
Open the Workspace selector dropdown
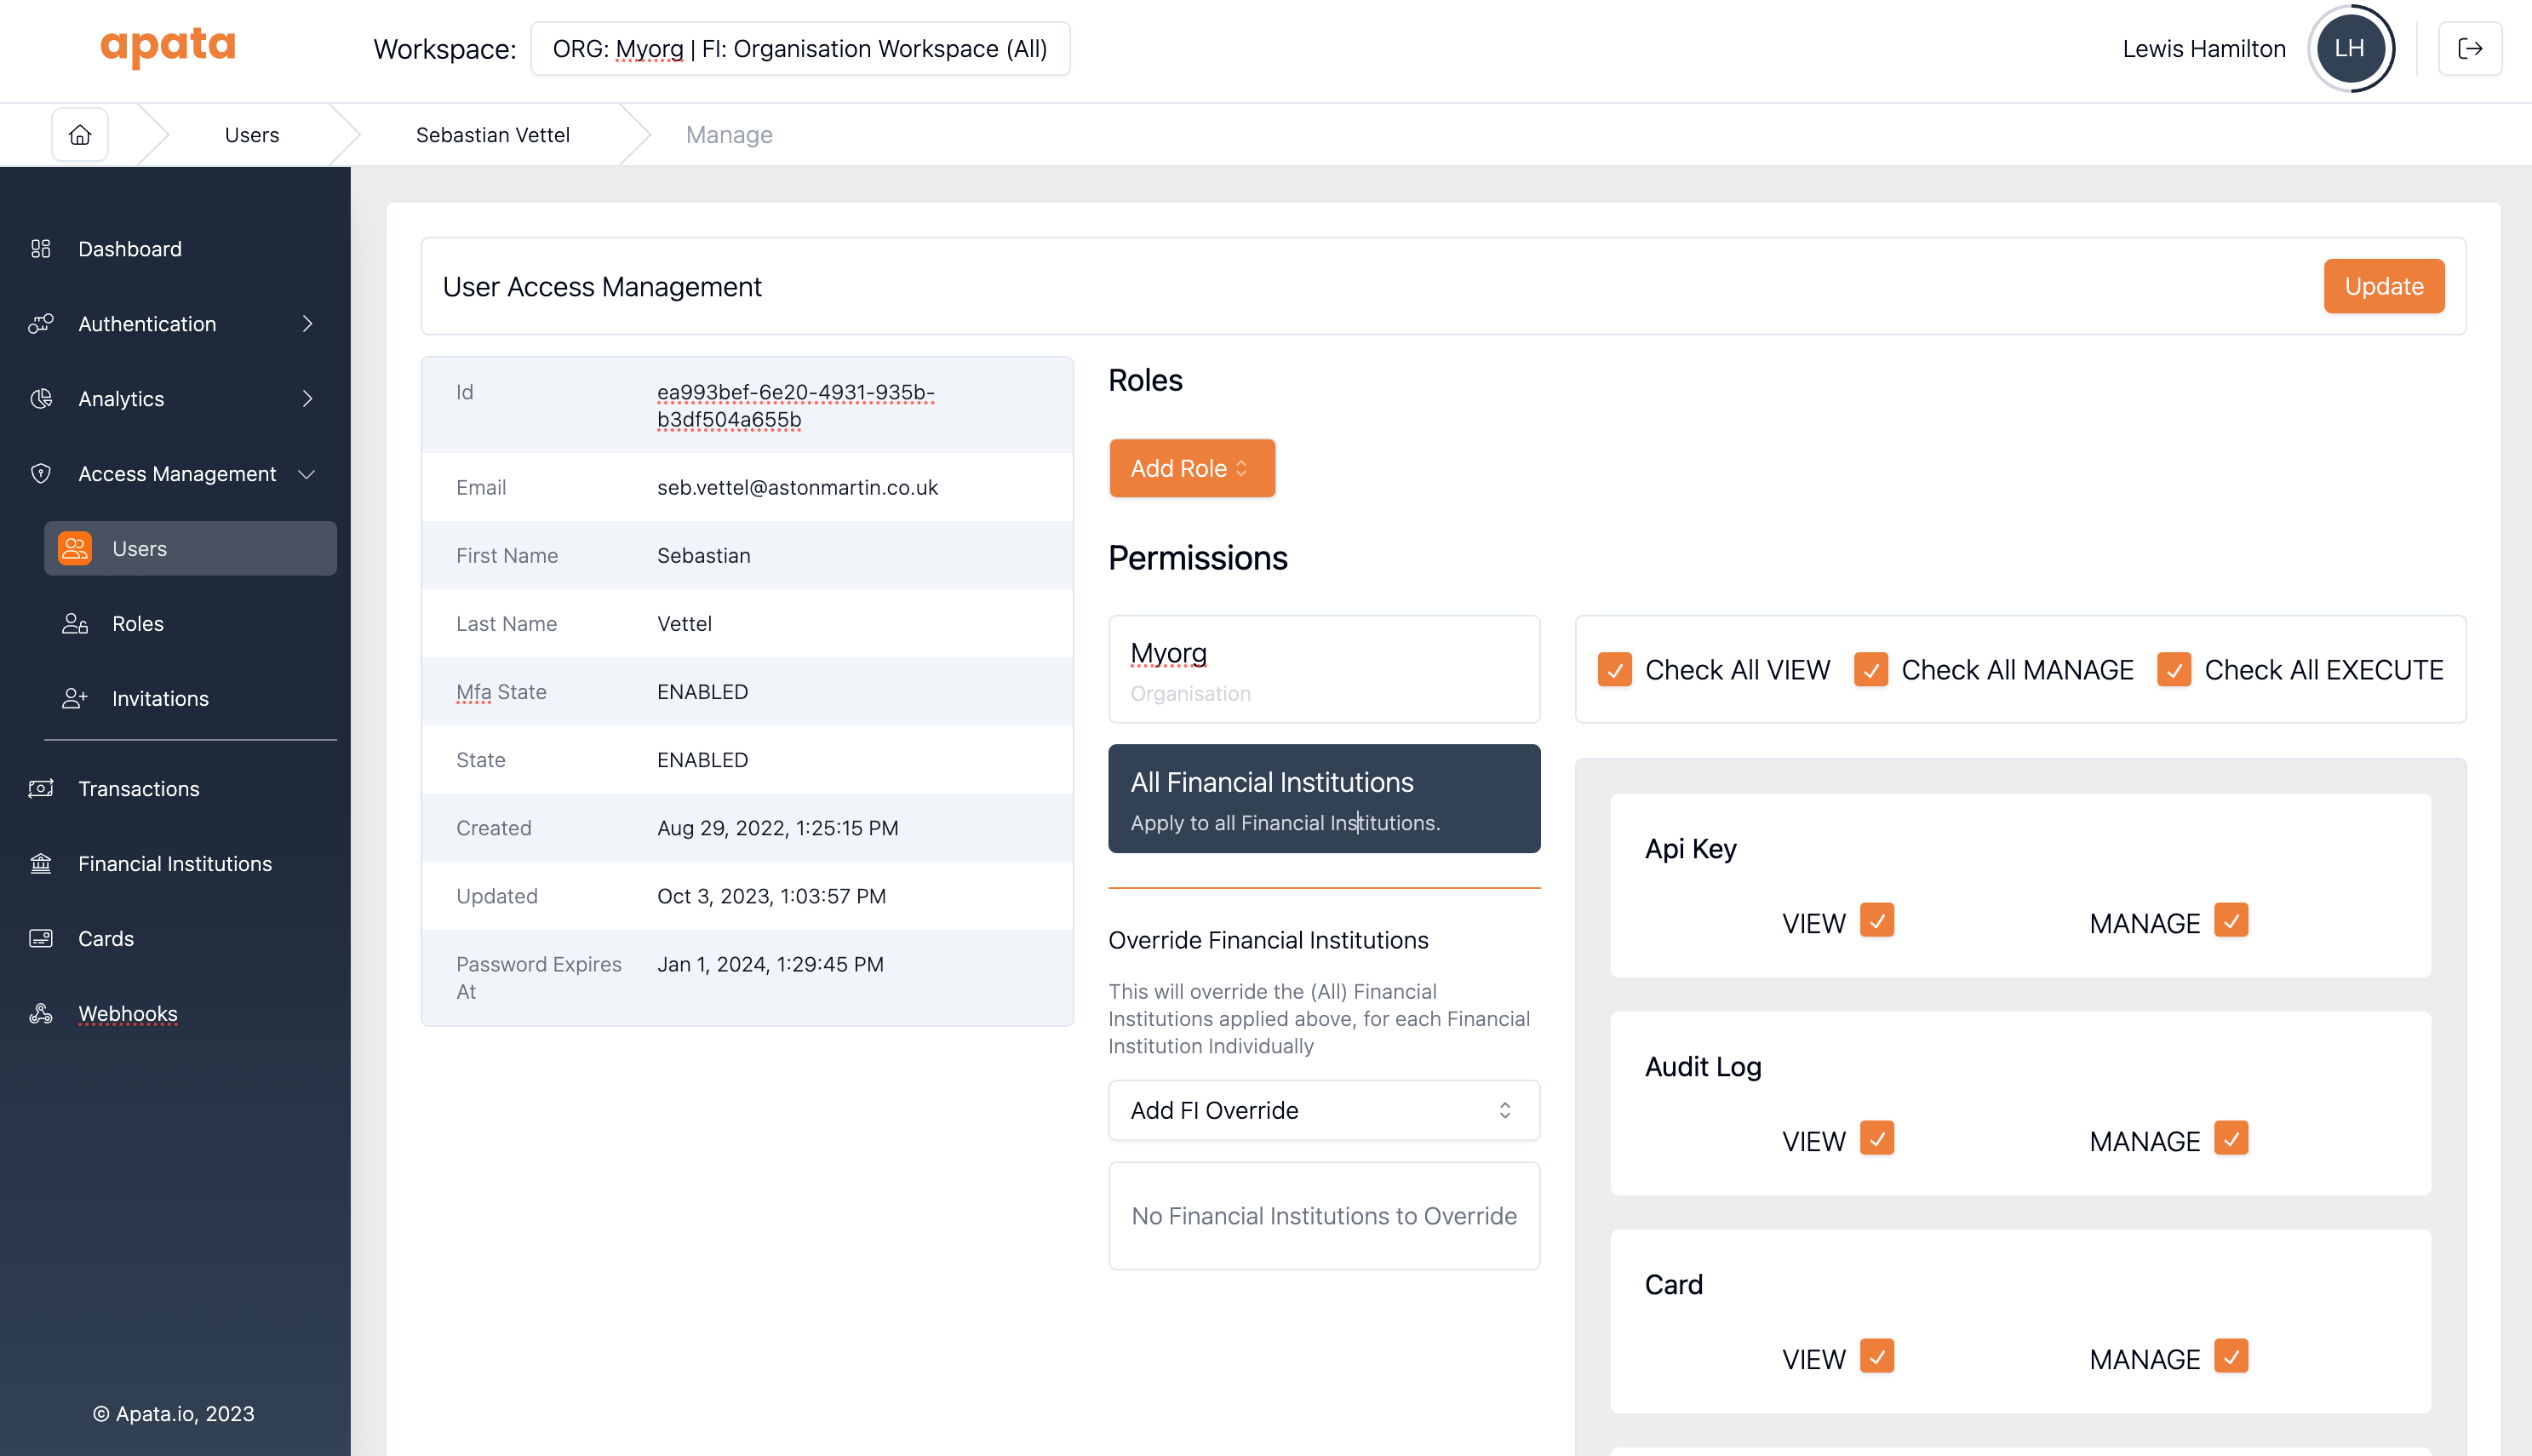[x=799, y=48]
